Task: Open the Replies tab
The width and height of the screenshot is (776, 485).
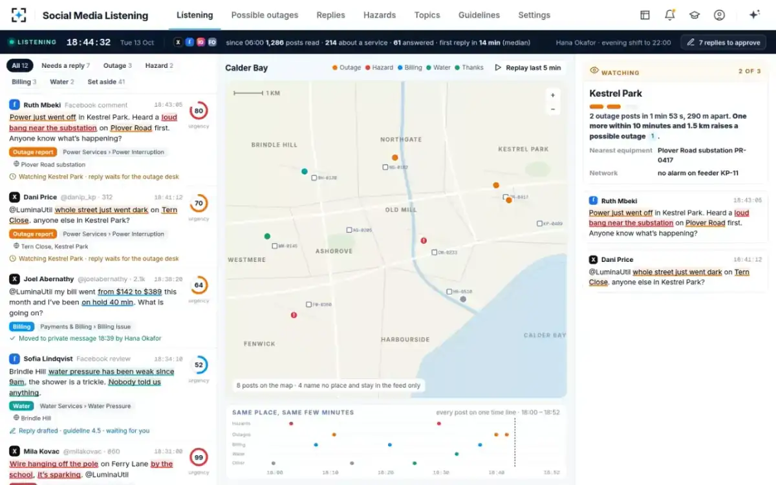Action: 330,15
